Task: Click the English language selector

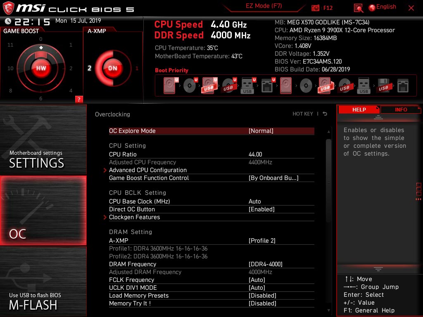Action: click(386, 7)
